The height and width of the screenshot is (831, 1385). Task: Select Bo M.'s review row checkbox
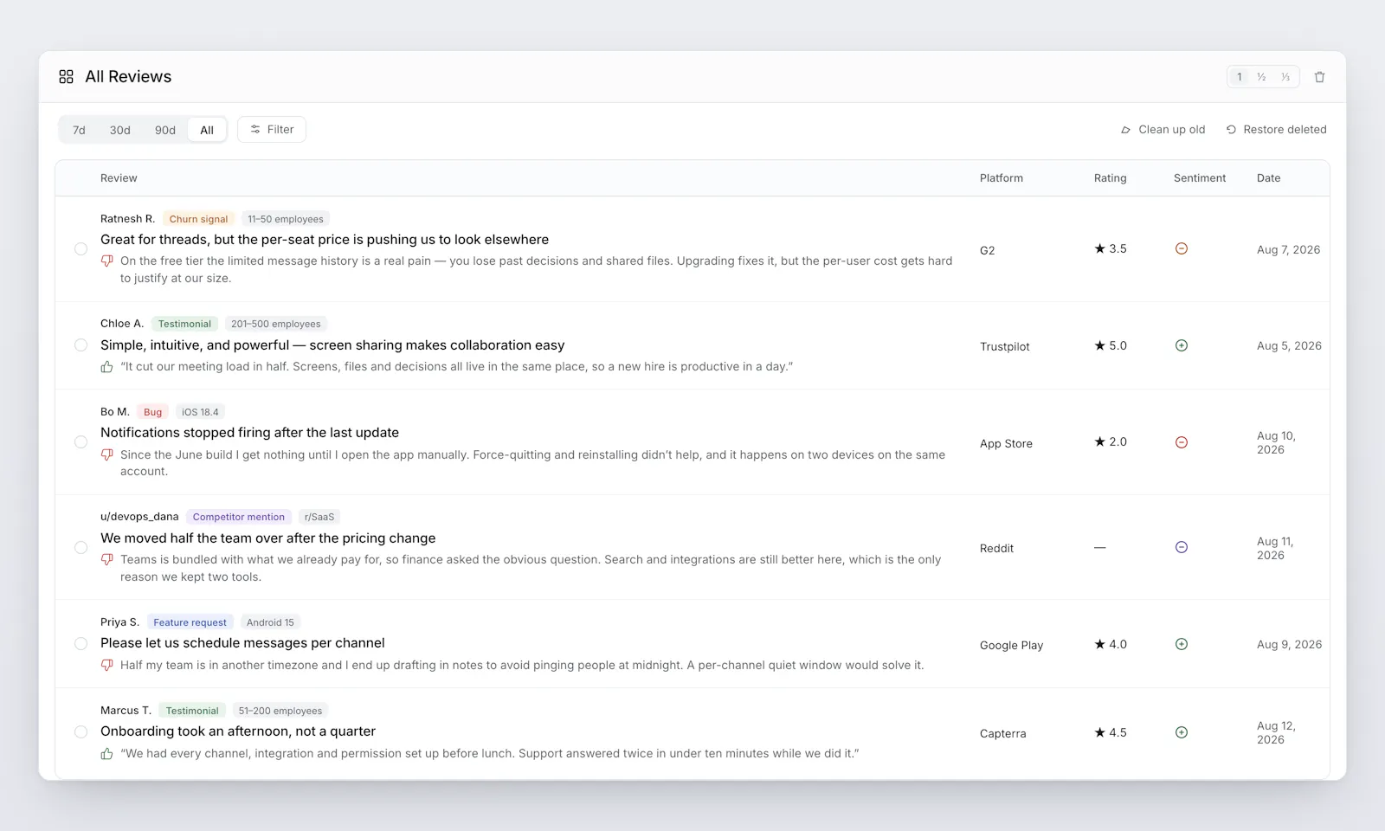click(x=81, y=441)
